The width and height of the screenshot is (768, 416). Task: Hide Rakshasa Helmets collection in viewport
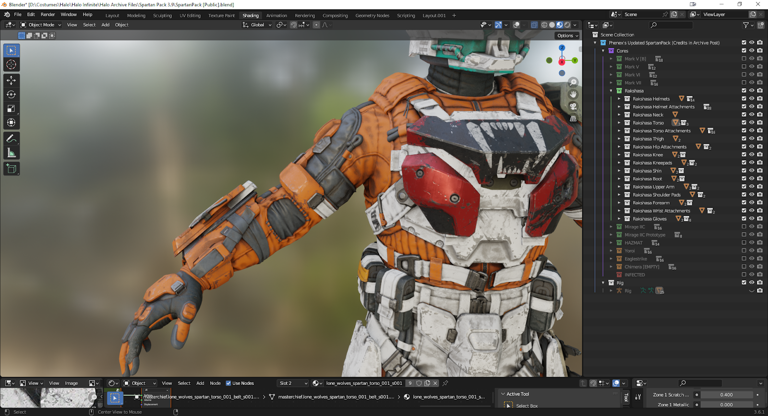[x=752, y=99]
